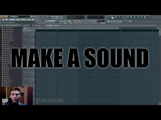
Task: Click the tempo display
Action: [63, 21]
